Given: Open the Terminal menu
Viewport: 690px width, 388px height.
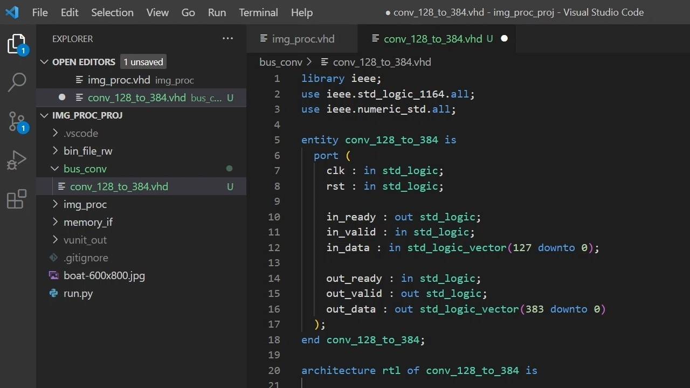Looking at the screenshot, I should (x=258, y=12).
